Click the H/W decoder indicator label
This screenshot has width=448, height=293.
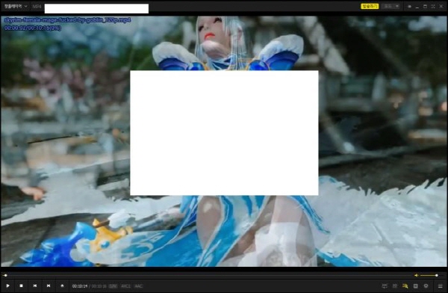113,286
